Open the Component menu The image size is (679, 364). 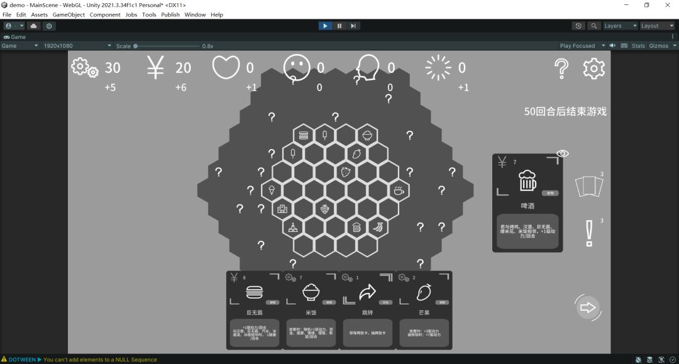click(x=105, y=14)
